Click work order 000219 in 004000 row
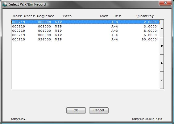This screenshot has width=174, height=124. (x=19, y=31)
